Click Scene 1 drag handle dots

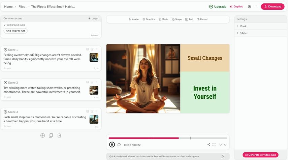[96, 49]
